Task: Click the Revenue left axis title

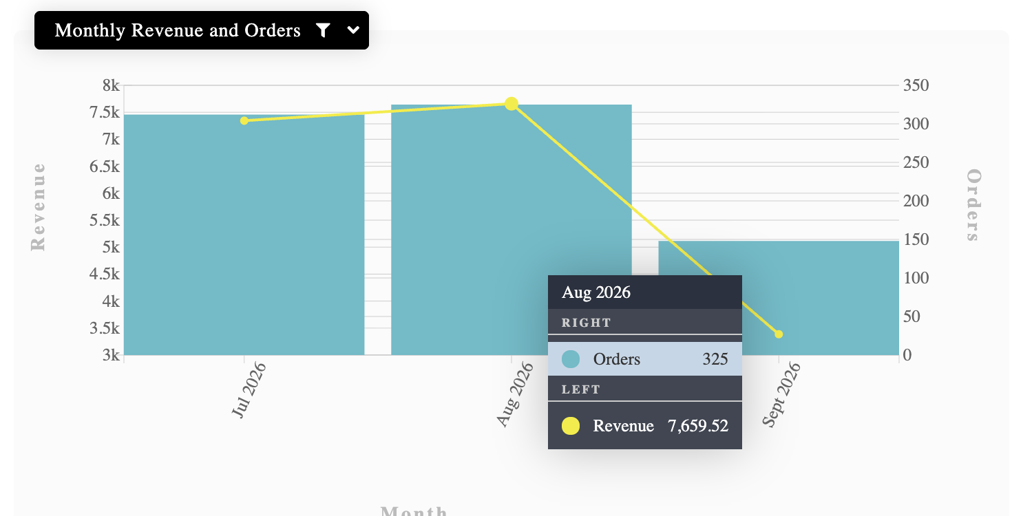Action: [x=38, y=206]
